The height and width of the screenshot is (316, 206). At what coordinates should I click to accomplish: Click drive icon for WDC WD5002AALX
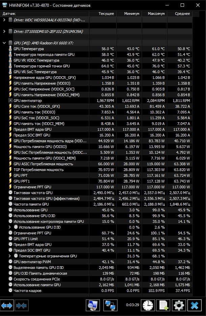click(x=10, y=20)
